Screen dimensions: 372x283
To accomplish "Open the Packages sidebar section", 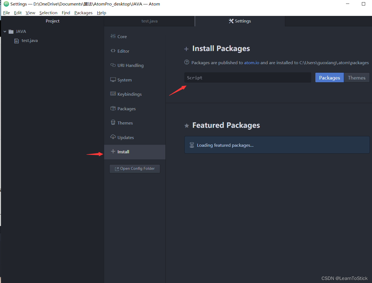I will (x=135, y=109).
